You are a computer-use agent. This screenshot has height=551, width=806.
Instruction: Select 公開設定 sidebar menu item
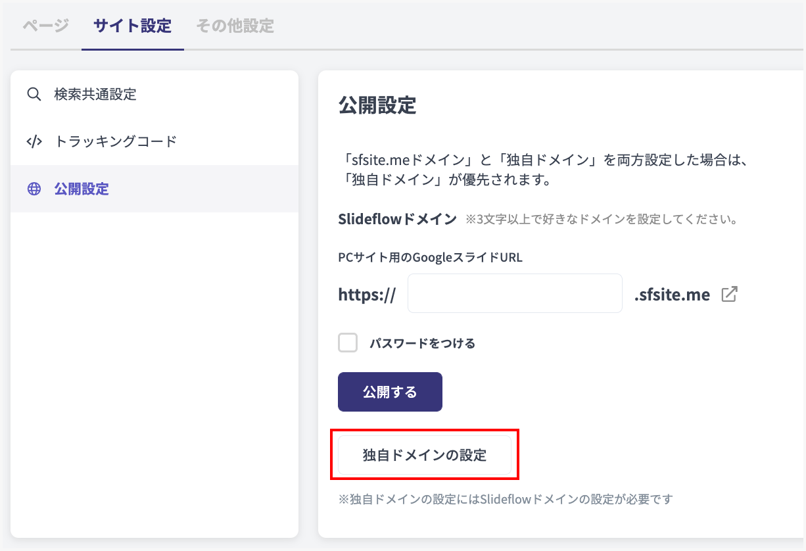pyautogui.click(x=82, y=189)
